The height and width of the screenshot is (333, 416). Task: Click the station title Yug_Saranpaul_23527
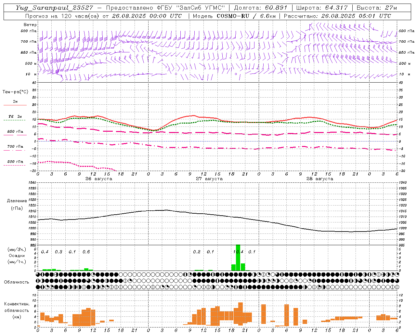[54, 8]
